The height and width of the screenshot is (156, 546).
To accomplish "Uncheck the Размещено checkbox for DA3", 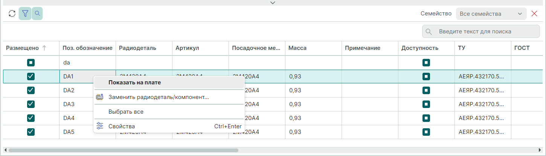I will pos(31,104).
